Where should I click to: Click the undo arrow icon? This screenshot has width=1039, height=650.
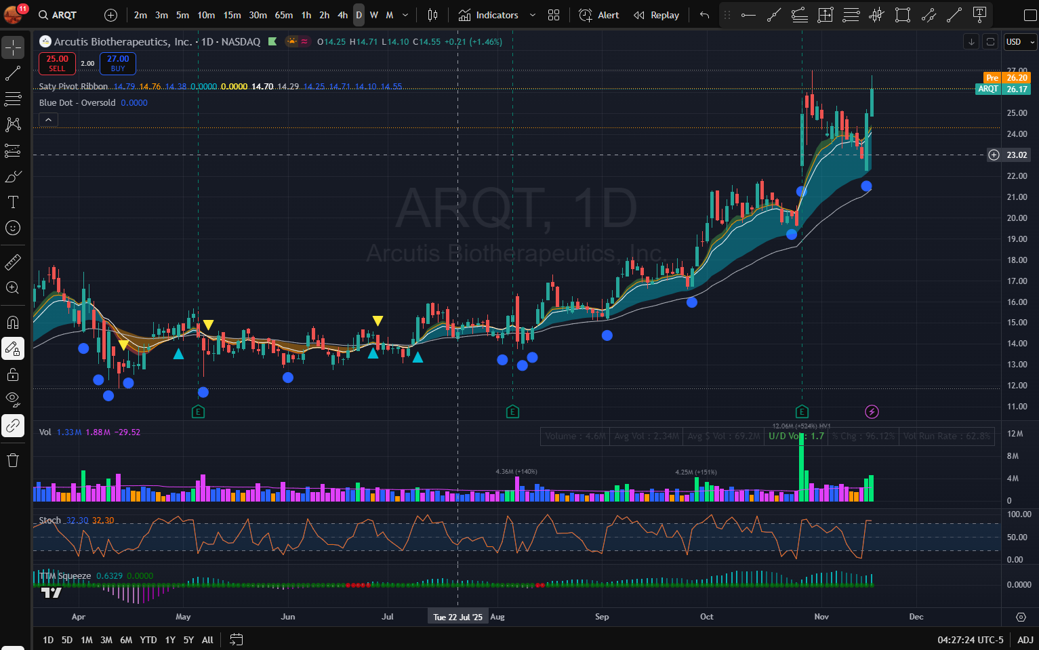click(705, 15)
